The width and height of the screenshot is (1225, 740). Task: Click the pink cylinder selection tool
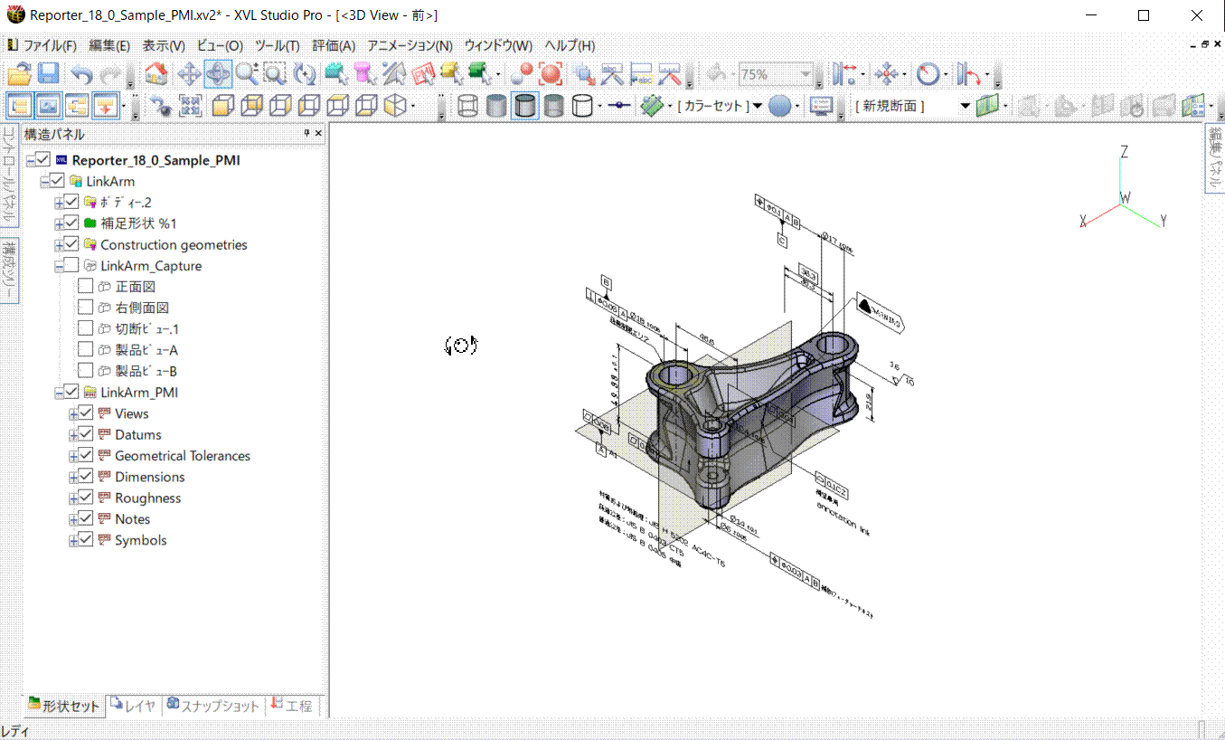[364, 74]
